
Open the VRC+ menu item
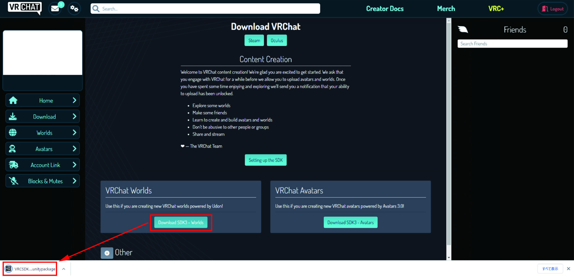coord(496,8)
